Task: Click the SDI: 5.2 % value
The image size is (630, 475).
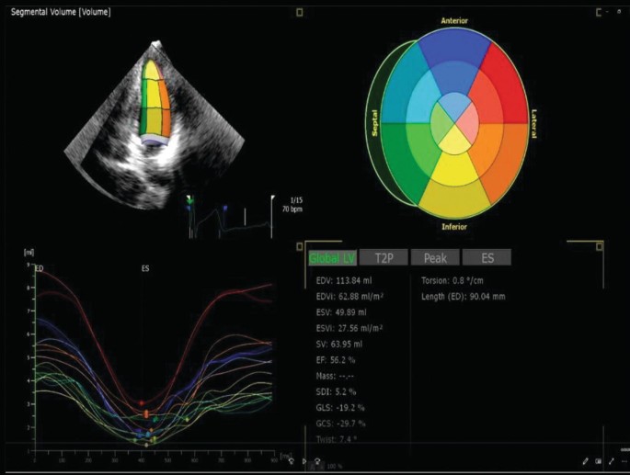Action: pos(336,392)
